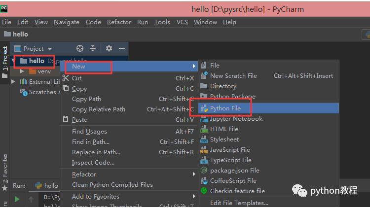Viewport: 370px width, 208px height.
Task: Click the File icon in New submenu
Action: point(204,65)
